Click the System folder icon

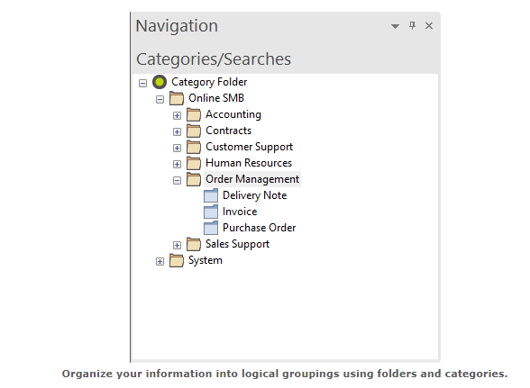tap(177, 260)
